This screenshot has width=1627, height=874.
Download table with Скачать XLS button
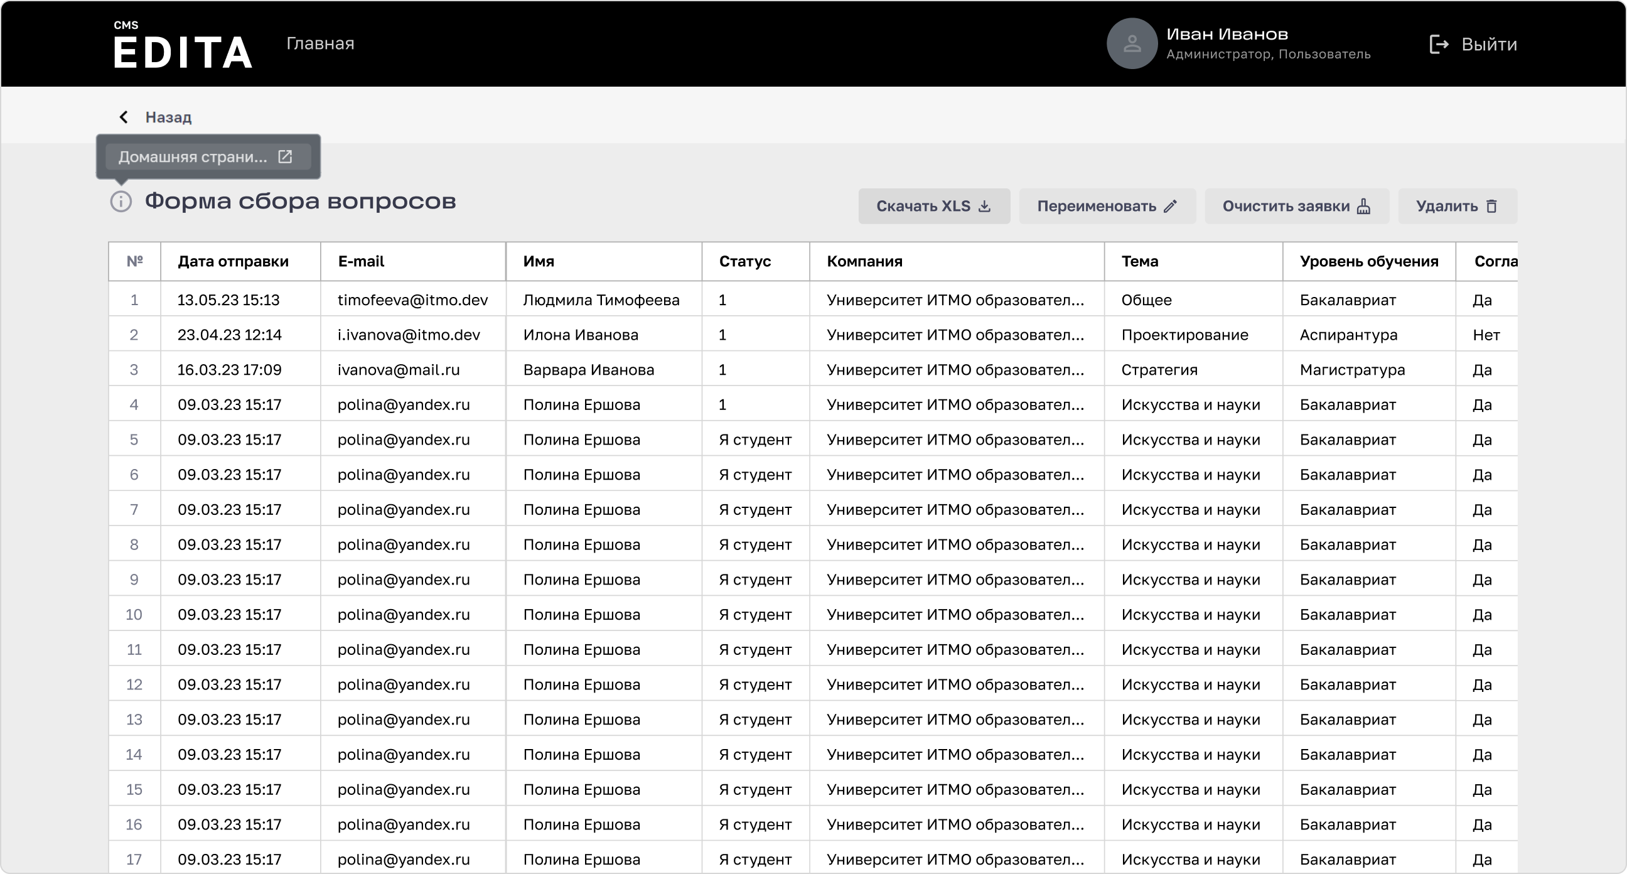[933, 206]
